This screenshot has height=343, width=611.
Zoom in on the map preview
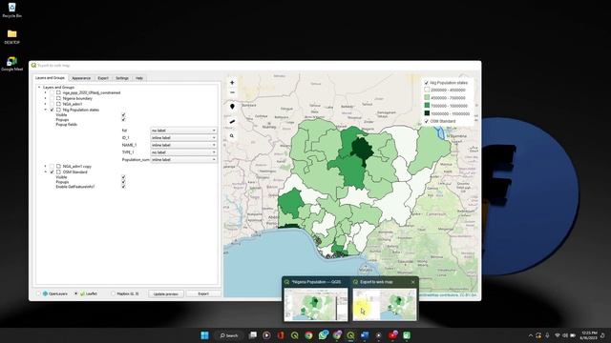click(232, 83)
